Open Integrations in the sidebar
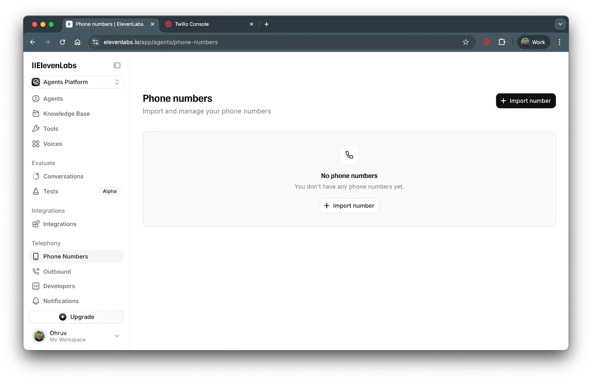This screenshot has width=592, height=381. (60, 224)
